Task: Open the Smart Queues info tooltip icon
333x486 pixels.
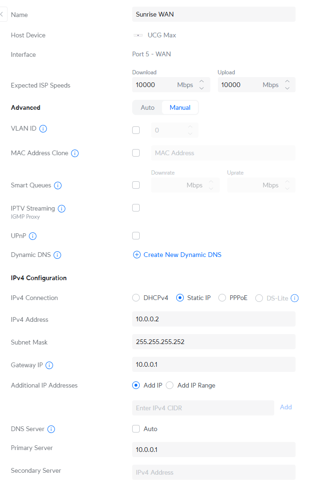Action: pyautogui.click(x=58, y=186)
